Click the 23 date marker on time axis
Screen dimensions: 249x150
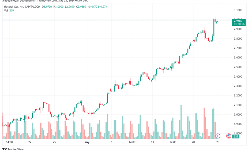[x=218, y=142]
